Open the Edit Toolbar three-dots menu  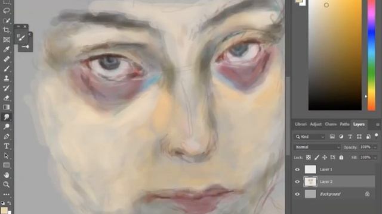7,194
